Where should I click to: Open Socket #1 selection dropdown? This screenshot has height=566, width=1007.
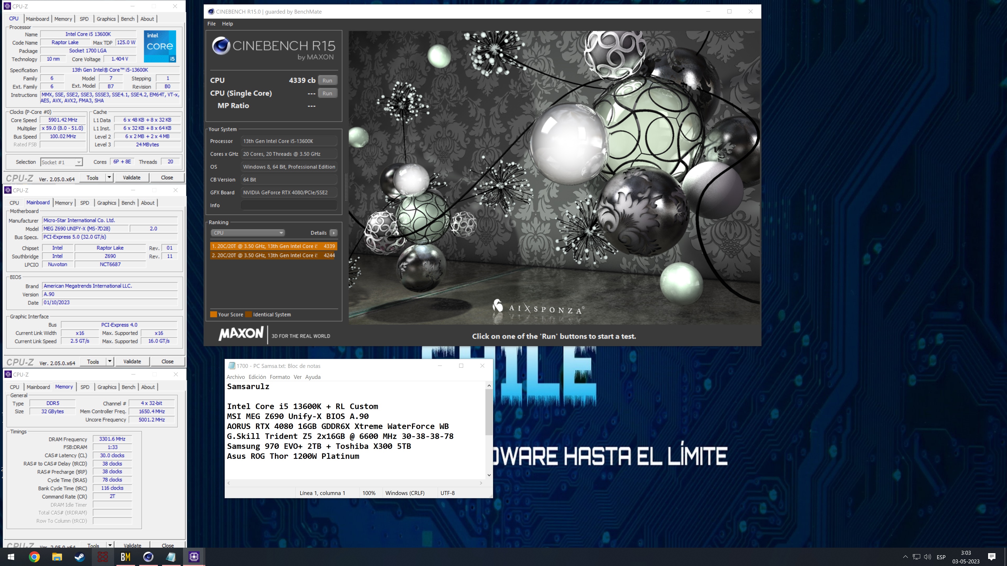click(x=61, y=162)
